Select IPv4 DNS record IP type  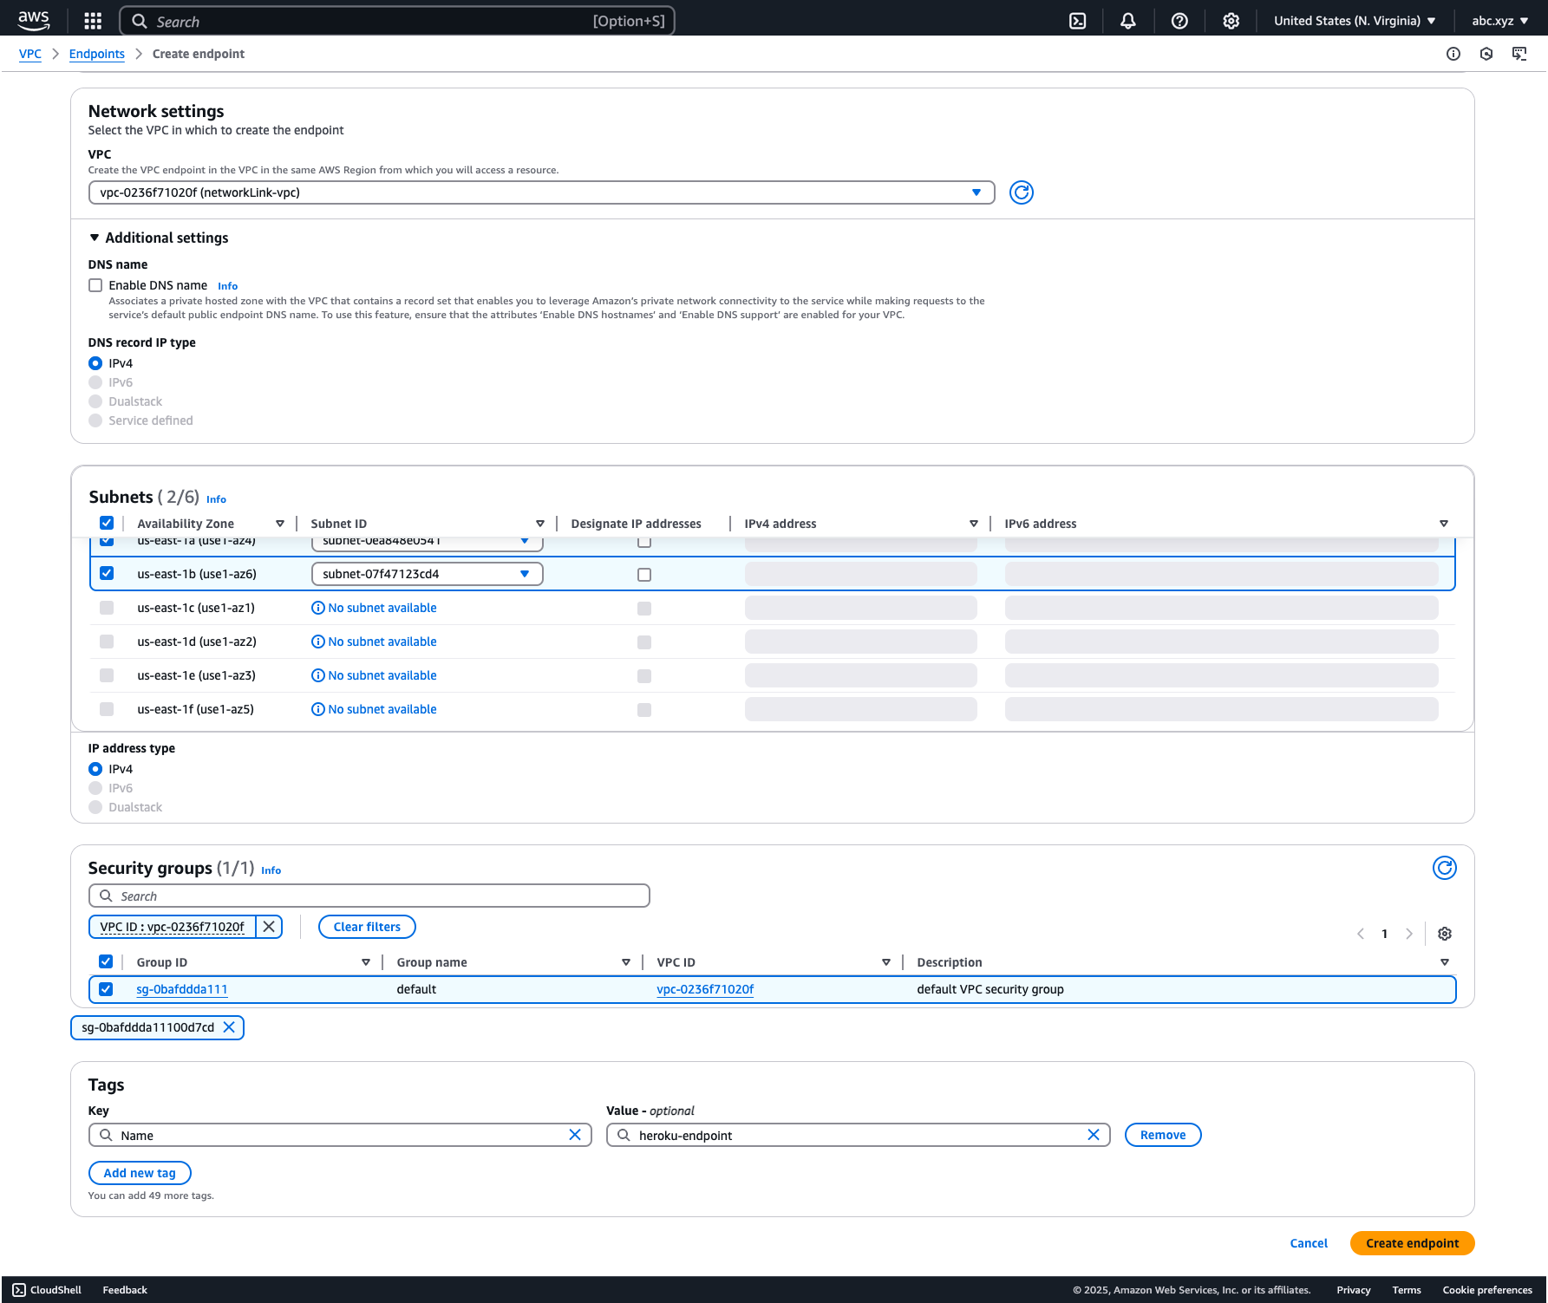[95, 363]
